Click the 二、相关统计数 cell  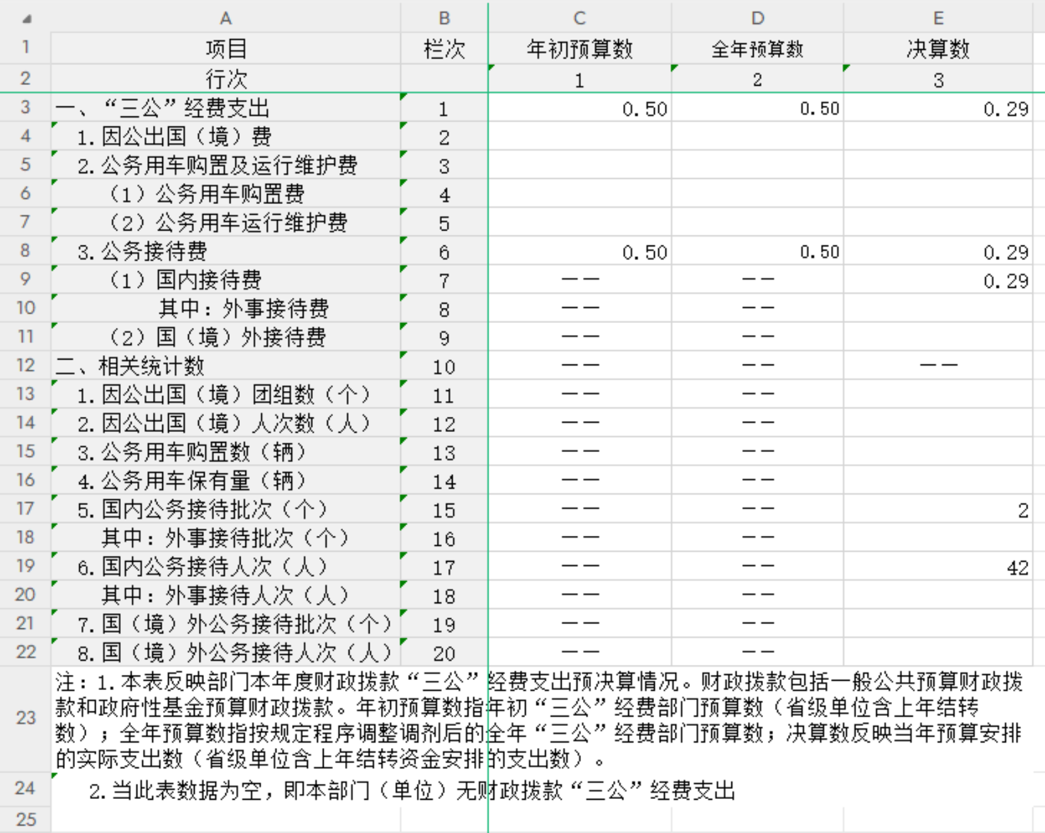(225, 366)
